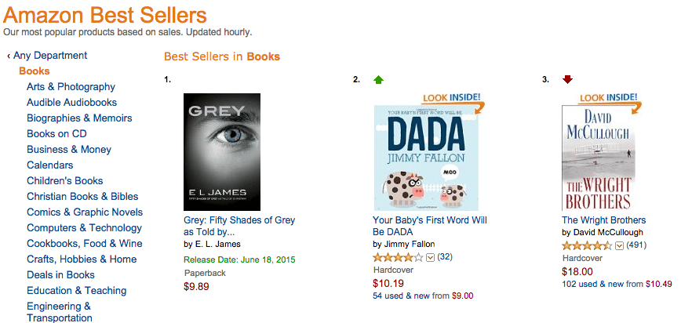Select the Arts & Photography category

71,87
